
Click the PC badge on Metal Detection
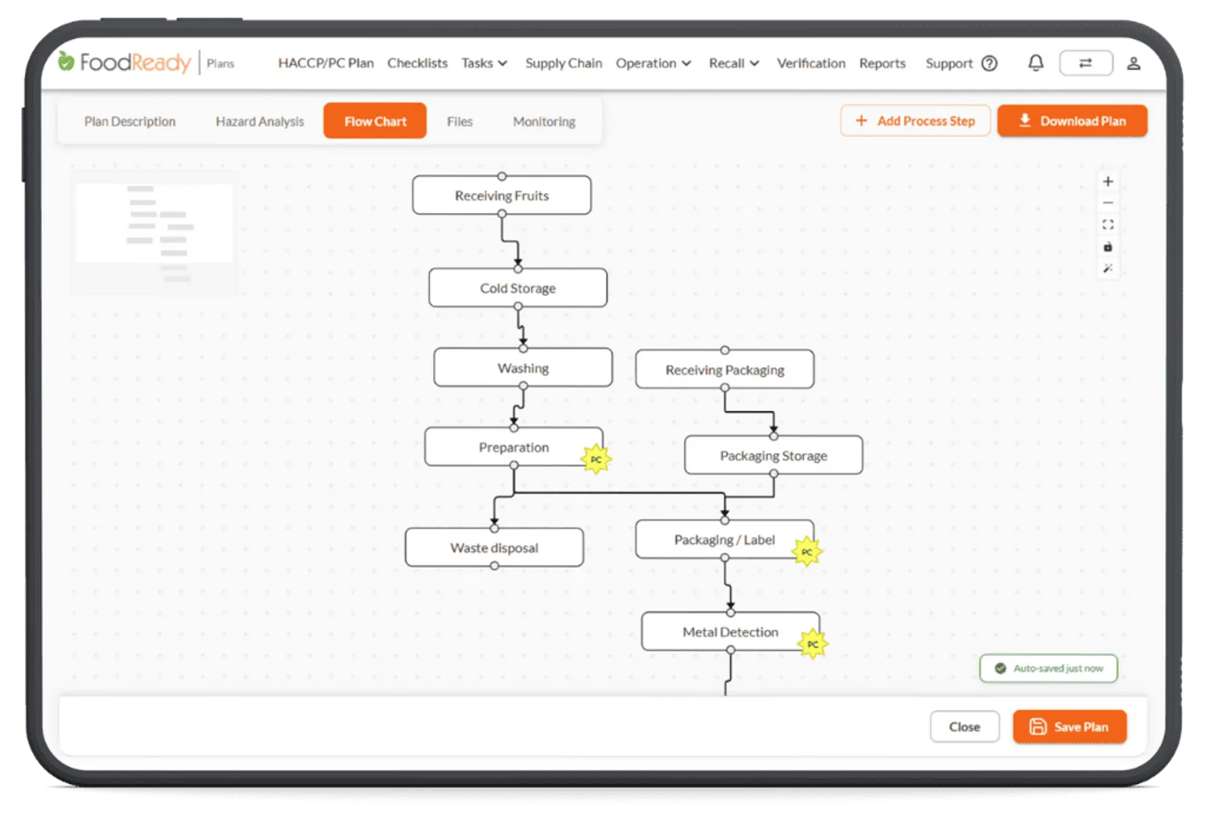pos(813,644)
